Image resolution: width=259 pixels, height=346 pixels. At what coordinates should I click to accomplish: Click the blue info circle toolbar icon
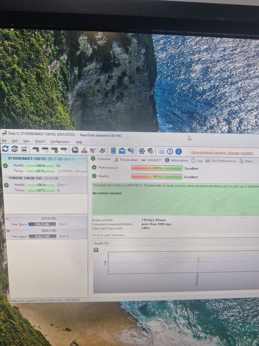point(179,151)
